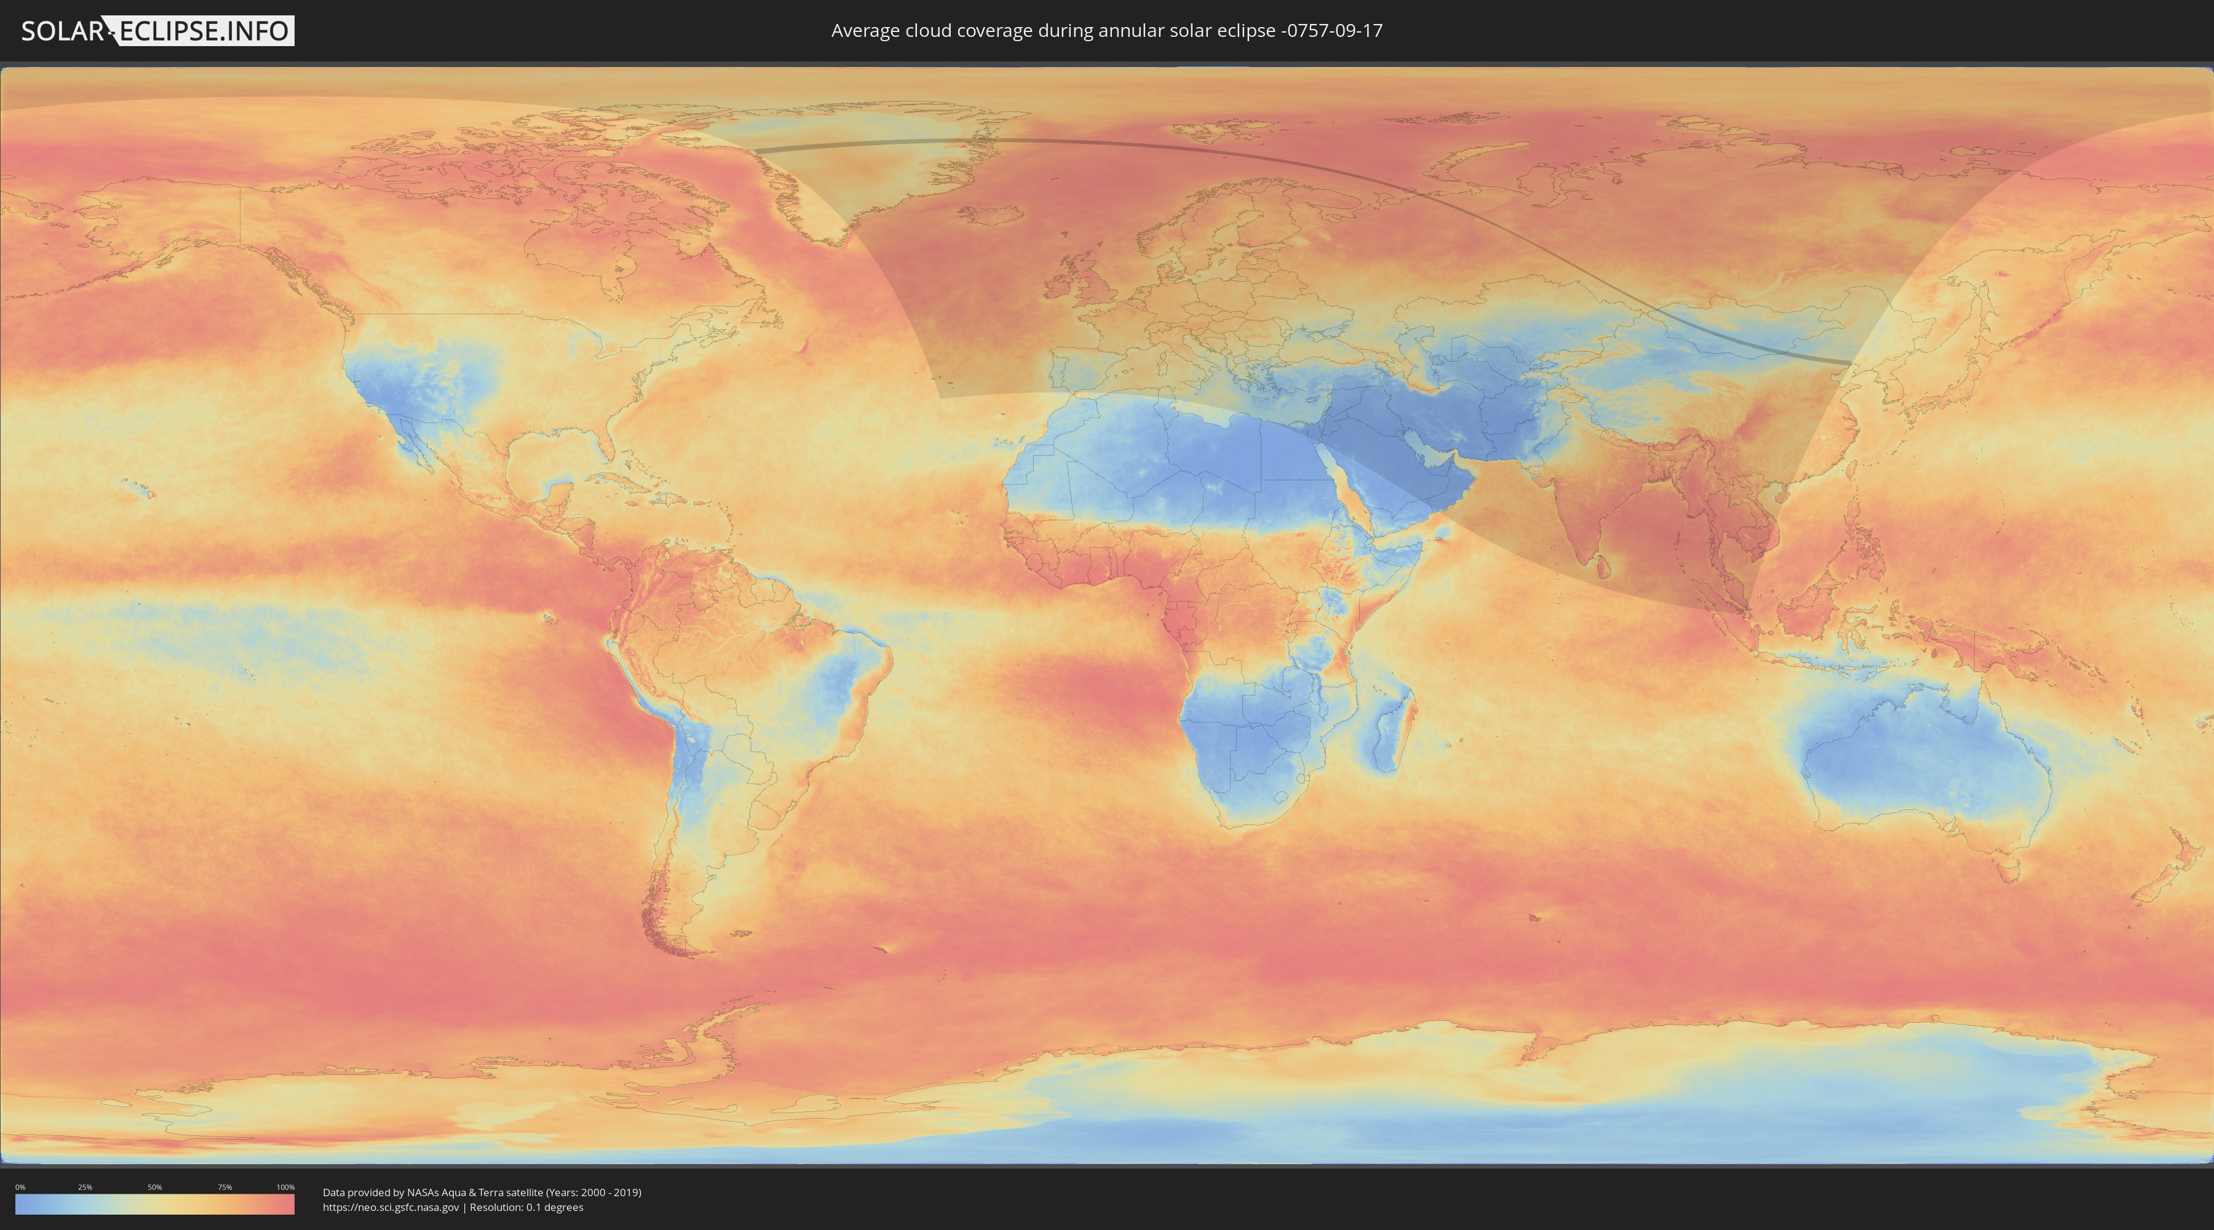This screenshot has height=1230, width=2214.
Task: Click the 0% legend label
Action: 20,1187
